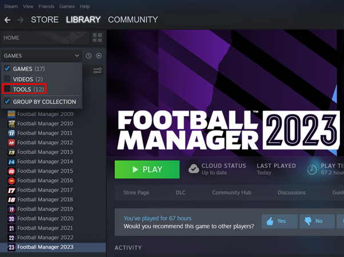Open the Steam menu
This screenshot has width=344, height=257.
tap(11, 6)
